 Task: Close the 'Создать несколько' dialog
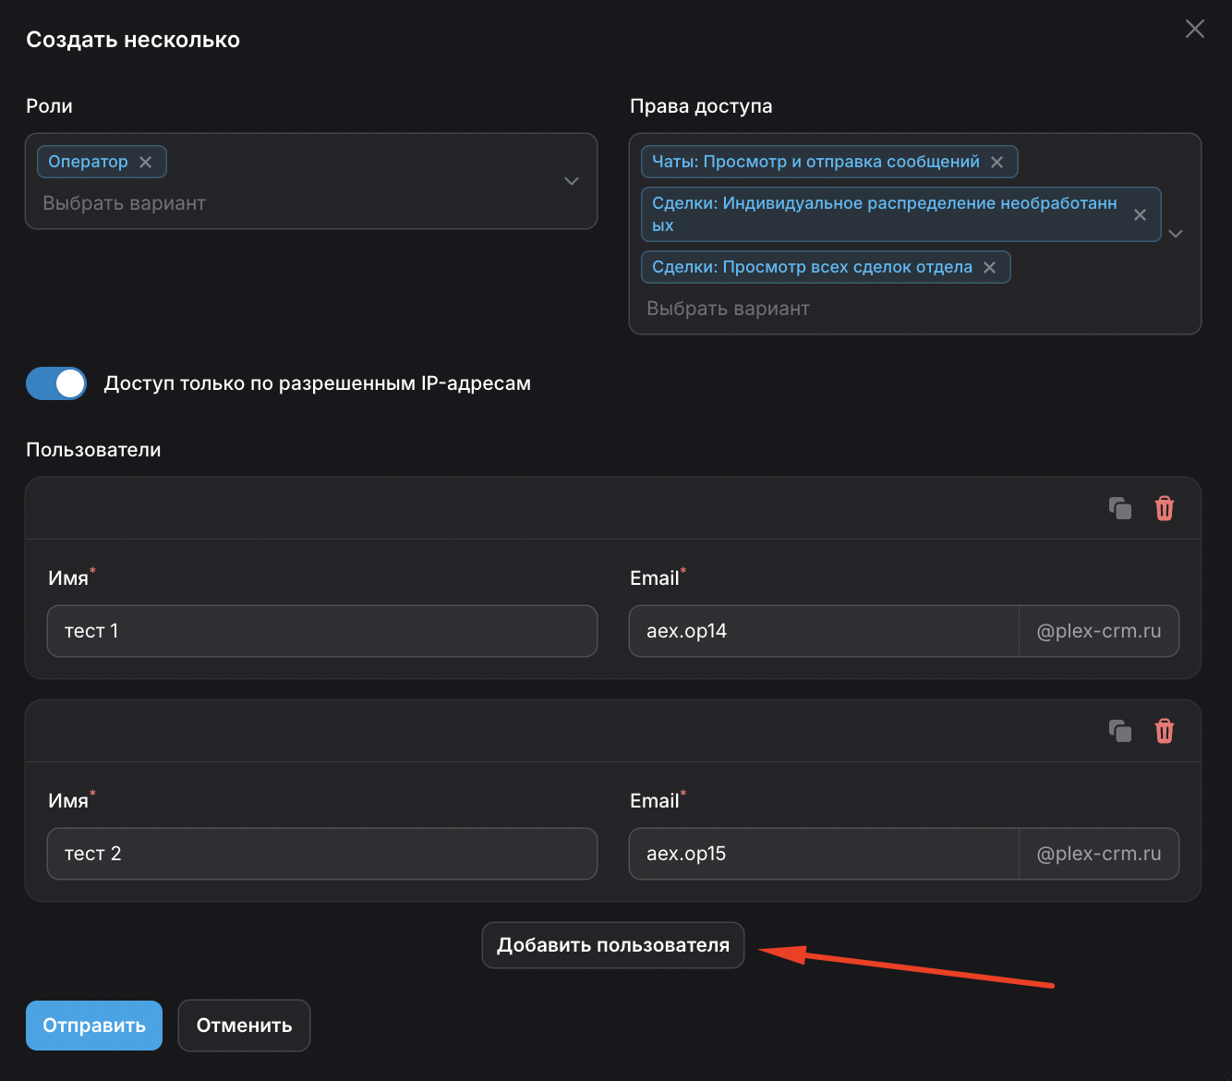click(x=1195, y=29)
